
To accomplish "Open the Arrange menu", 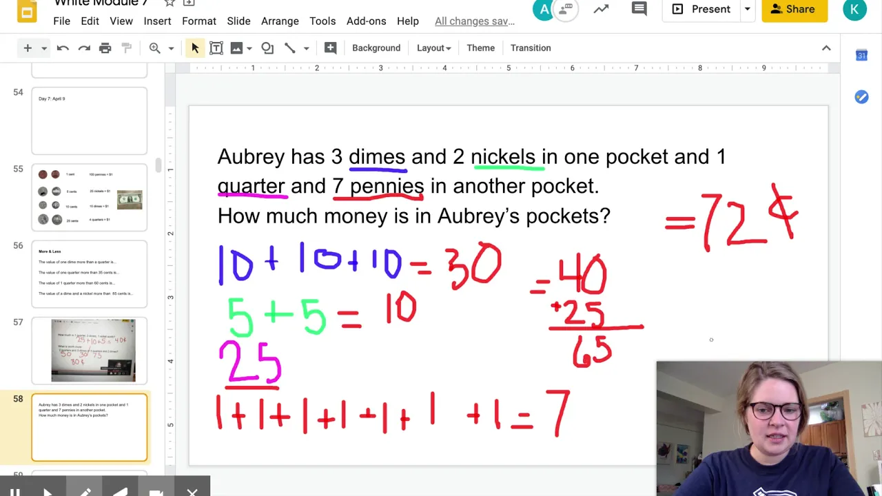I will [280, 21].
